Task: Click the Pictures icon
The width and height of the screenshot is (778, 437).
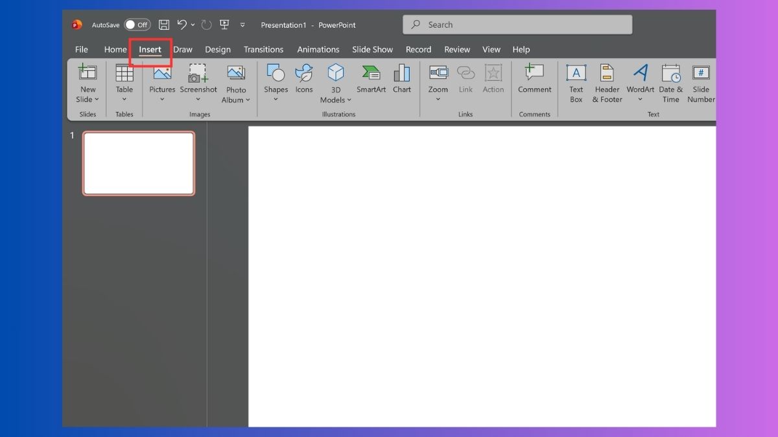Action: click(x=162, y=73)
